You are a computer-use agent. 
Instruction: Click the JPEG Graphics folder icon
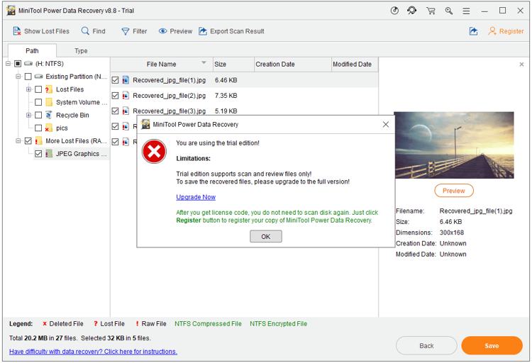(49, 154)
